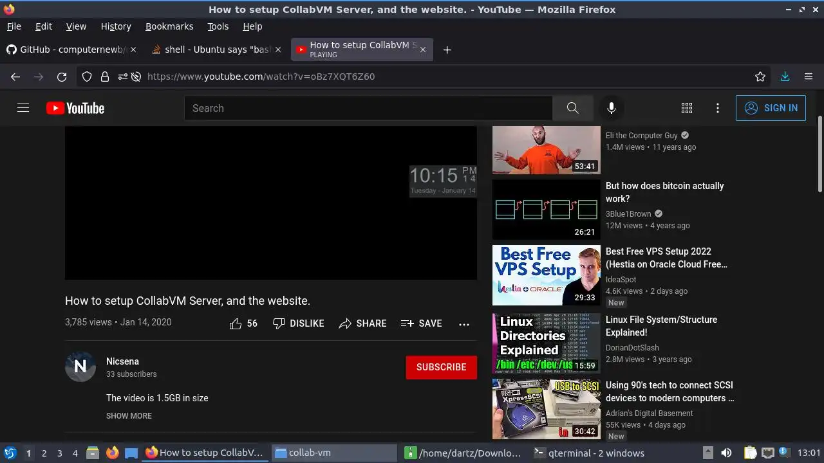Open Using 90's tech to connect SCSI title
The image size is (824, 463).
tap(669, 392)
